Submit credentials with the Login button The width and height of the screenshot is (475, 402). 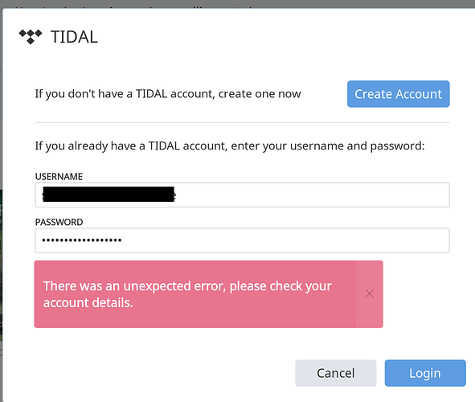425,373
